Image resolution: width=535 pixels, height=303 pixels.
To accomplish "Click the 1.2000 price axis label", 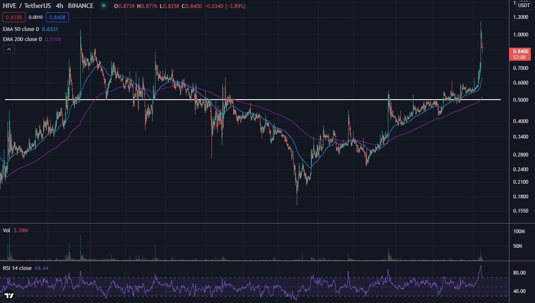I will point(520,17).
